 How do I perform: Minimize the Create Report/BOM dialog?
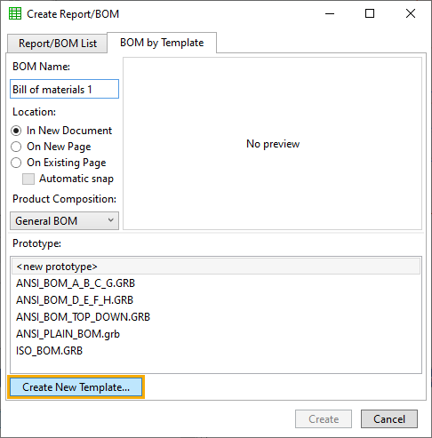pyautogui.click(x=330, y=13)
